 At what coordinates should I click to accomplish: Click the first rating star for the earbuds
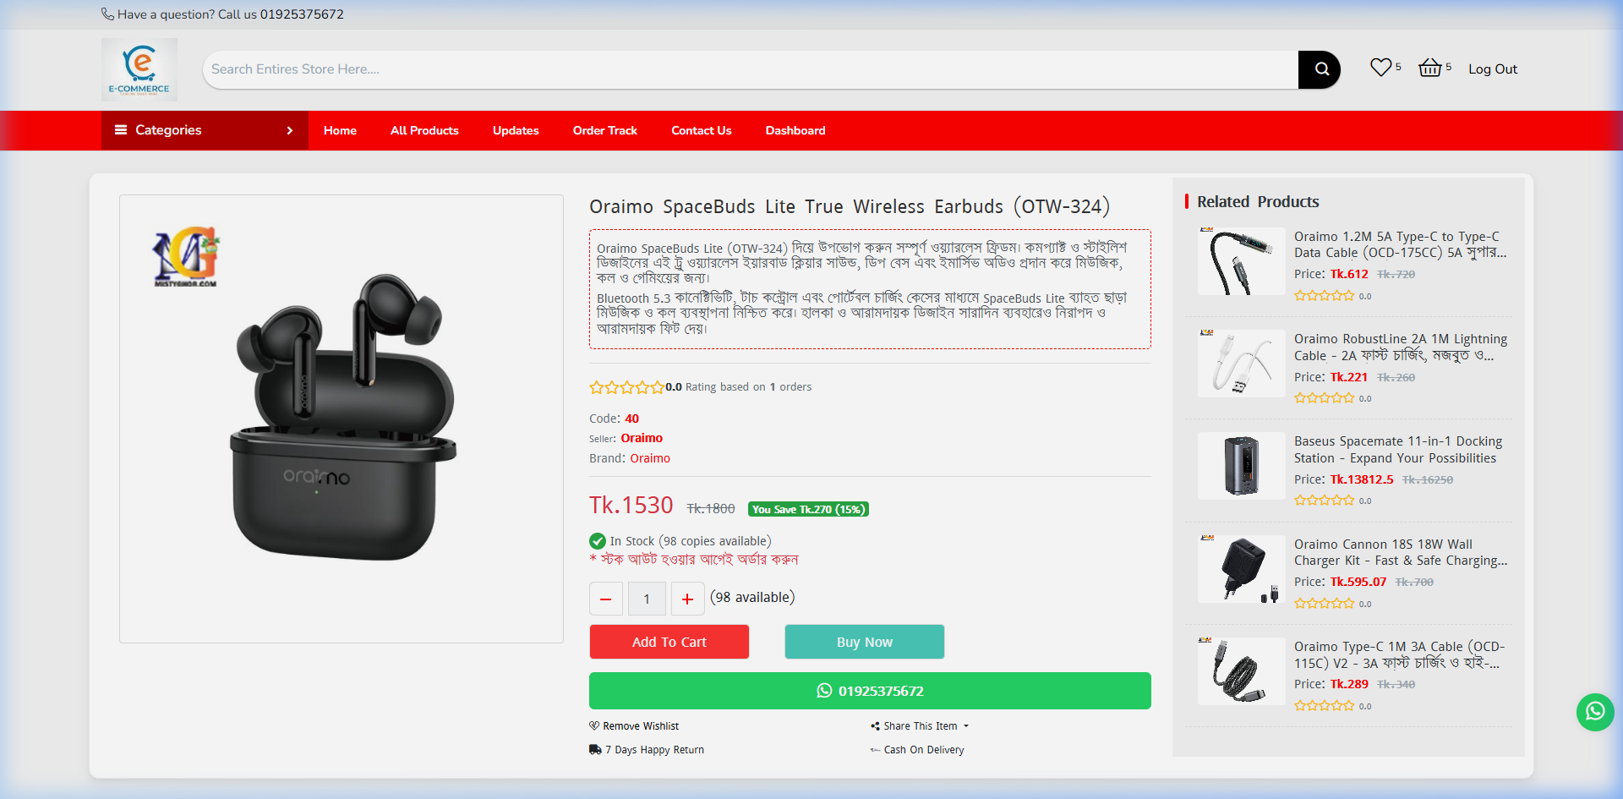coord(596,387)
